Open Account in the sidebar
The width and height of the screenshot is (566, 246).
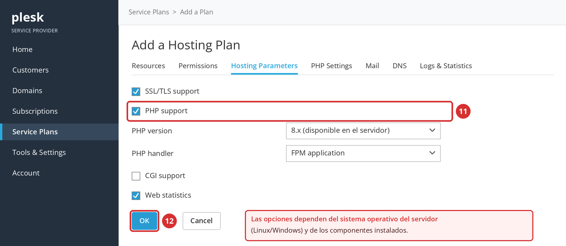coord(26,173)
